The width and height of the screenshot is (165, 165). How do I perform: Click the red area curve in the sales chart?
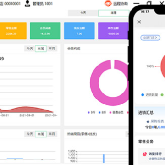(27, 110)
